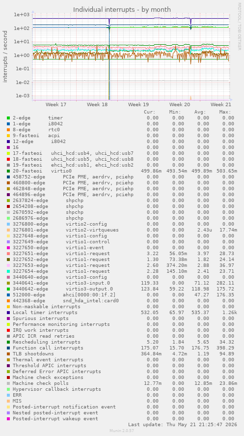Viewport: 244px width, 436px height.
Task: Click the graph title Individual interrupts - by month
Action: coord(122,10)
